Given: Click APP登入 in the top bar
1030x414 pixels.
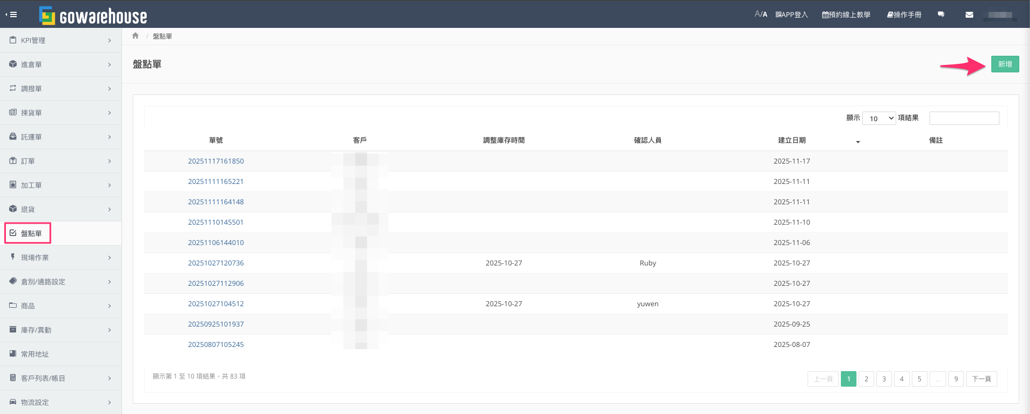Looking at the screenshot, I should pyautogui.click(x=791, y=15).
